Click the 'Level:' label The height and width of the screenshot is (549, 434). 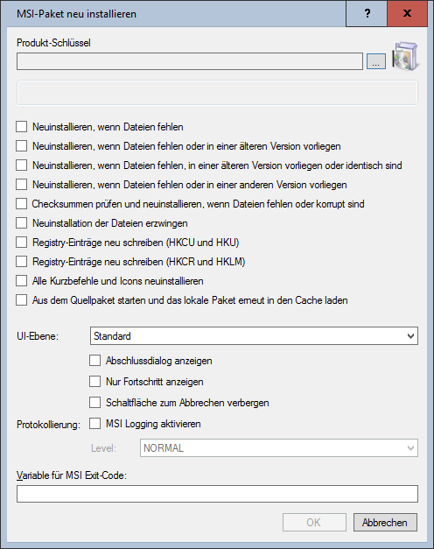103,448
